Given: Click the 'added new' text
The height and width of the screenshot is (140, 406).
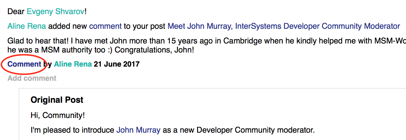Looking at the screenshot, I should click(x=68, y=26).
